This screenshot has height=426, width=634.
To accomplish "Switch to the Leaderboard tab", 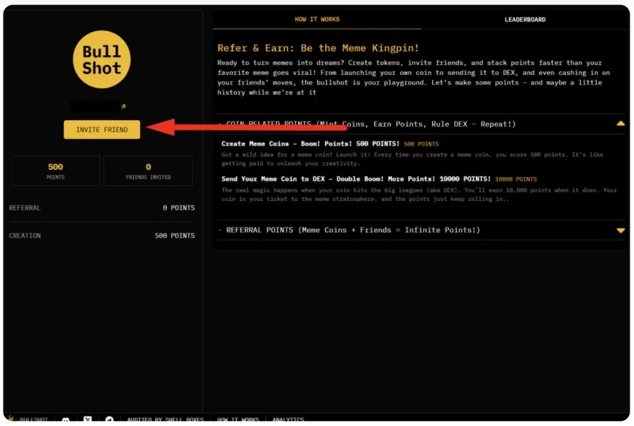I will (525, 20).
